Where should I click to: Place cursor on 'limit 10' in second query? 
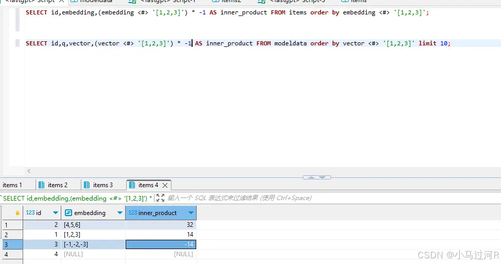433,43
